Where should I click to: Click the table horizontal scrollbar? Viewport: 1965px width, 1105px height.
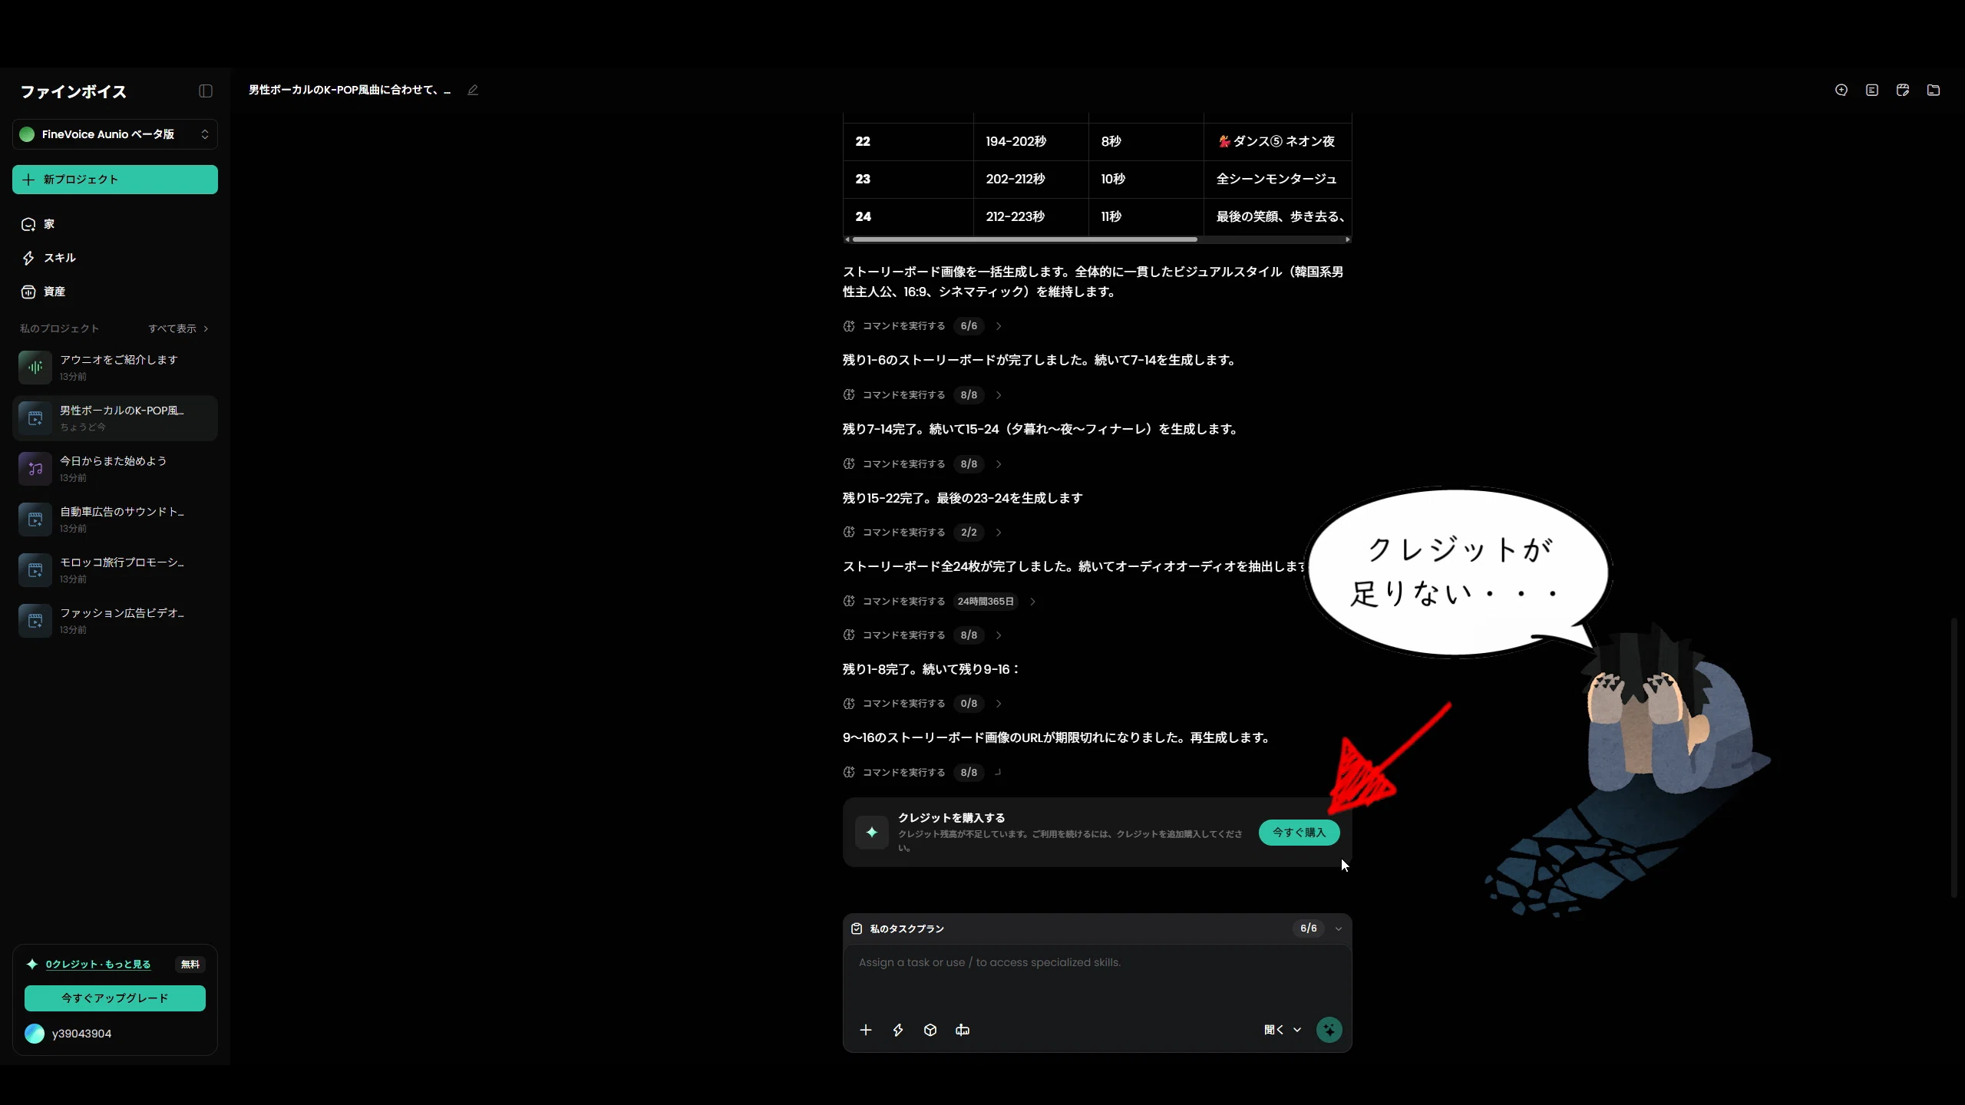pyautogui.click(x=1025, y=239)
